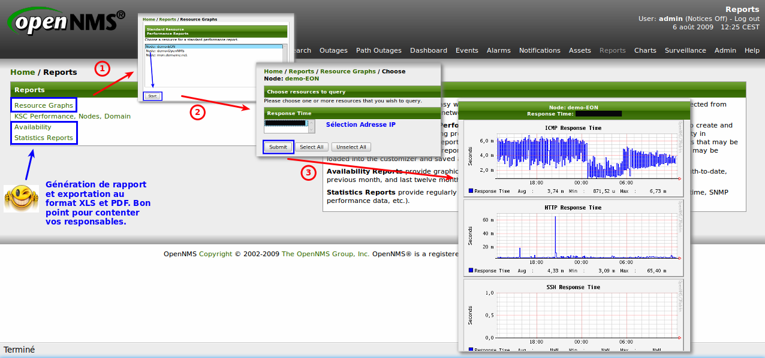Go to the Alarms section
Image resolution: width=765 pixels, height=358 pixels.
click(498, 50)
